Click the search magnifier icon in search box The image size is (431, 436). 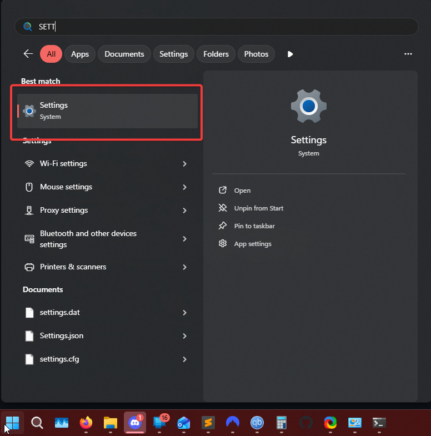point(28,27)
